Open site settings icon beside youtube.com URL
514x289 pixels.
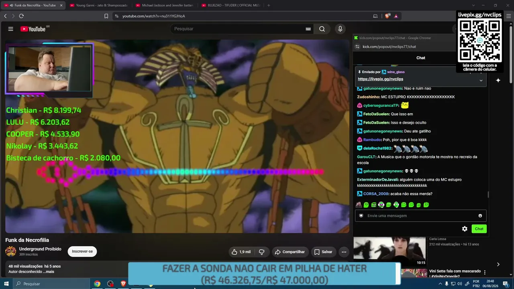(x=116, y=16)
